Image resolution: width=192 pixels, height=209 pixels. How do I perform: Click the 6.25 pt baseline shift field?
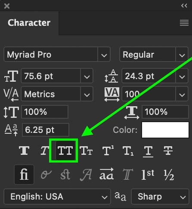[46, 130]
